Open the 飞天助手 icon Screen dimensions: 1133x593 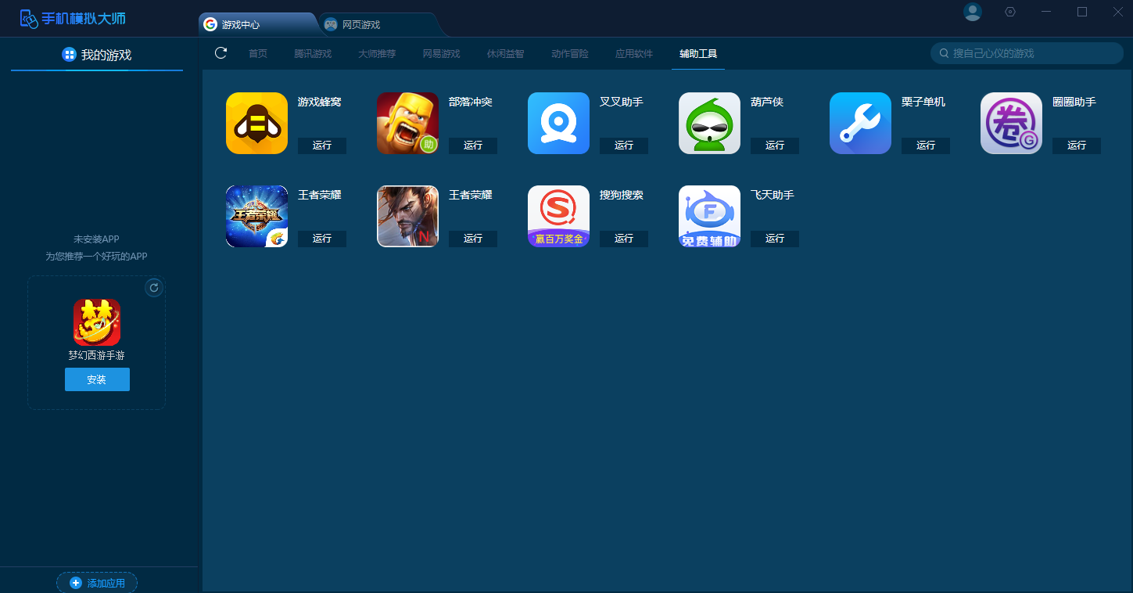coord(709,217)
